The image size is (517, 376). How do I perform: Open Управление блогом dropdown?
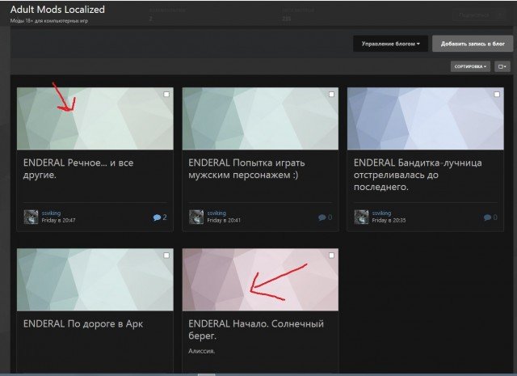(390, 44)
